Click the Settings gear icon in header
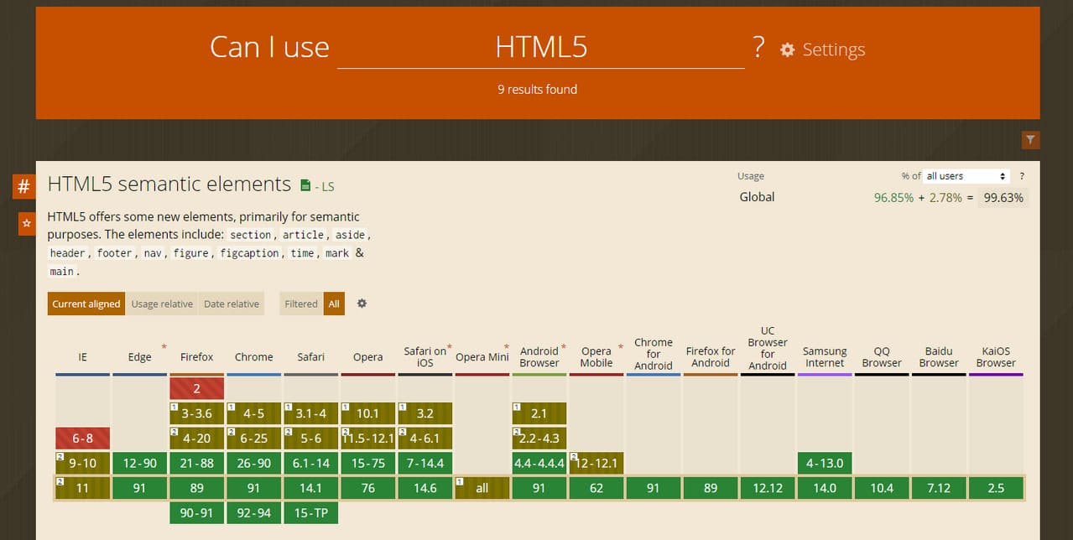 (x=787, y=50)
